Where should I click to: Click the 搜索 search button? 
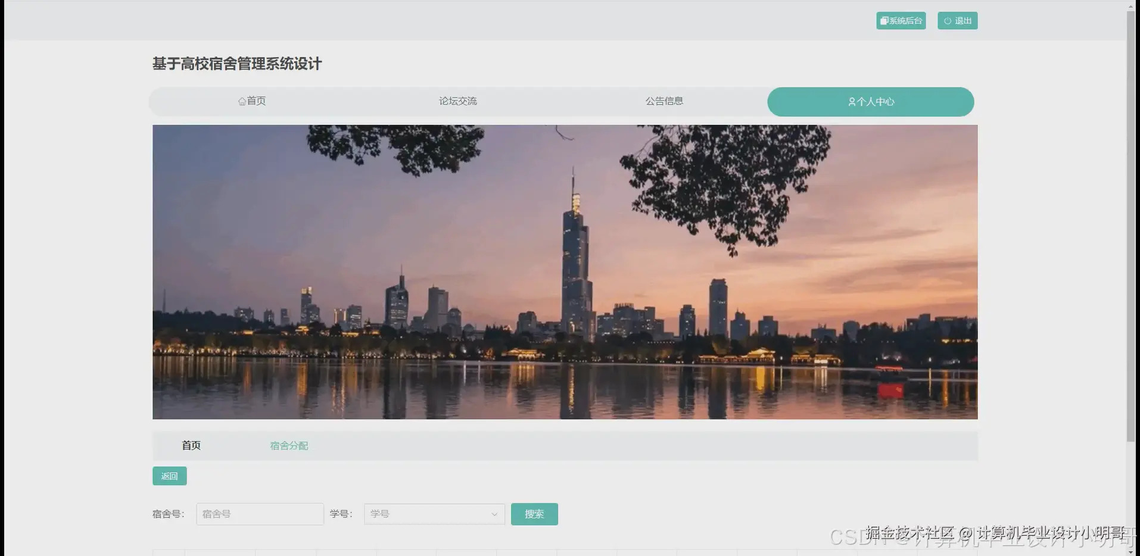[x=534, y=514]
